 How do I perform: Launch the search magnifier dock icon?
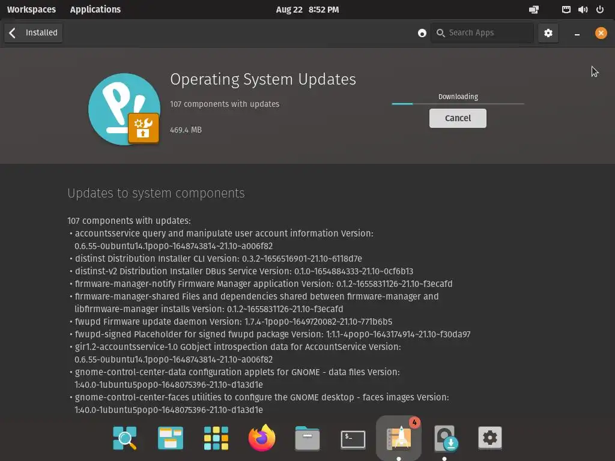click(x=125, y=438)
